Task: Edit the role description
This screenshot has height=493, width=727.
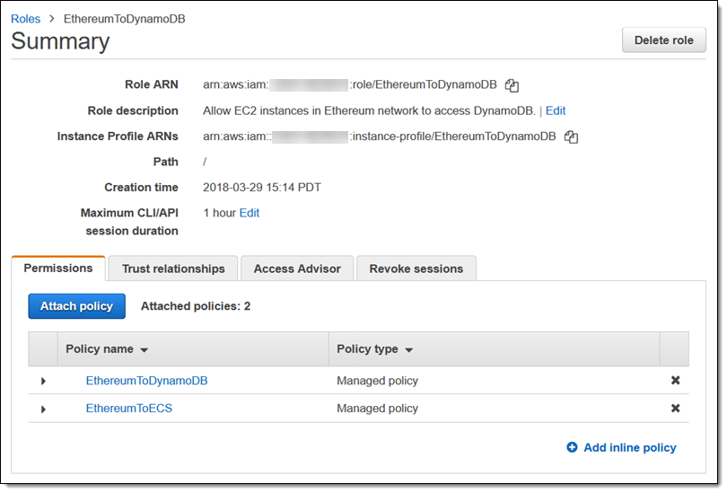Action: coord(556,111)
